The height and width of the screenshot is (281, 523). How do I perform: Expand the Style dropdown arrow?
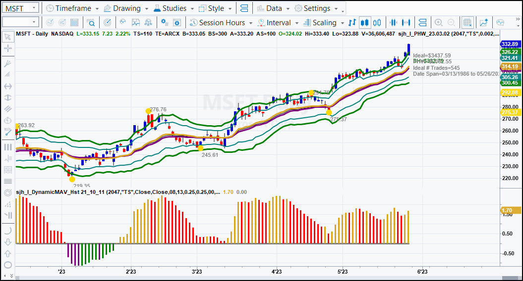pyautogui.click(x=230, y=8)
